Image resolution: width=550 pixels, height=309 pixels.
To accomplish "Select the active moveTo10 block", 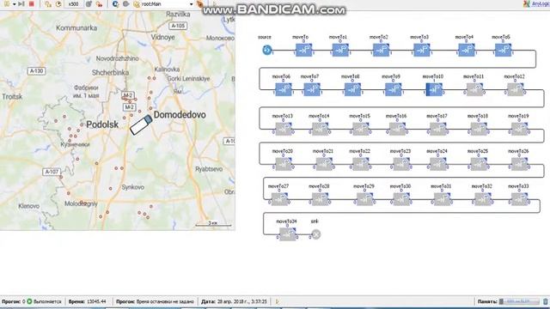I will 434,89.
